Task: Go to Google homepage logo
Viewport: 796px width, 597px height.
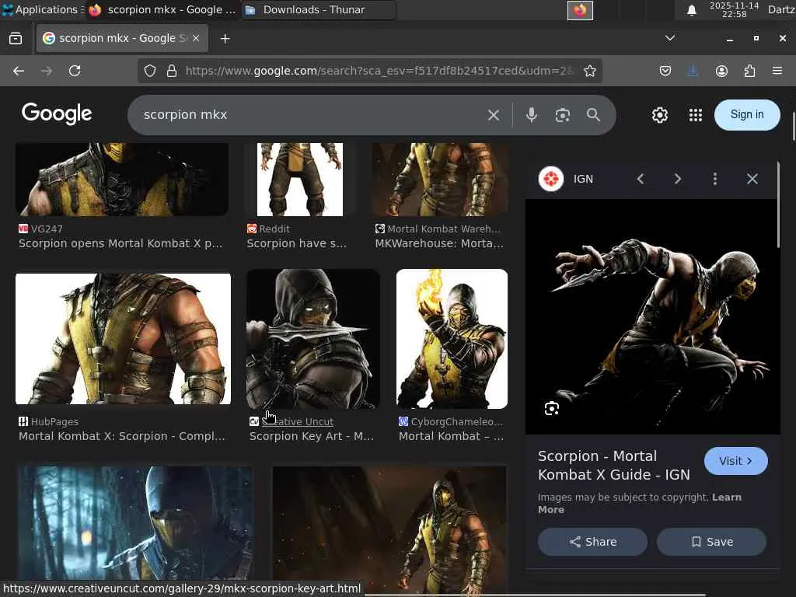Action: pyautogui.click(x=57, y=113)
